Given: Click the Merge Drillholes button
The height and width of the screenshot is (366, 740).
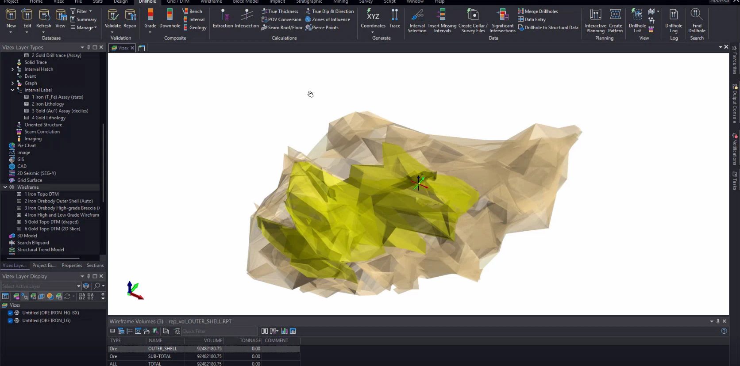Looking at the screenshot, I should (538, 11).
